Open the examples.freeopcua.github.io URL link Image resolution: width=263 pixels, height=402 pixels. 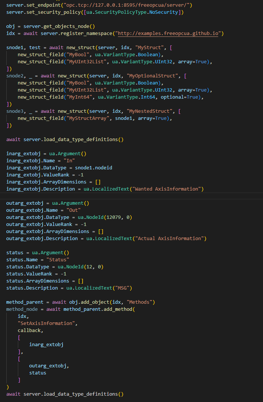tap(168, 33)
